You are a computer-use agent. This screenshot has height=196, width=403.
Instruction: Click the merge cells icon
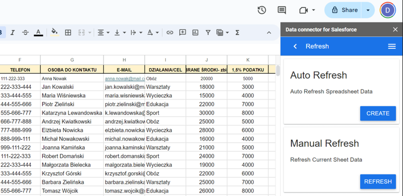pos(82,33)
